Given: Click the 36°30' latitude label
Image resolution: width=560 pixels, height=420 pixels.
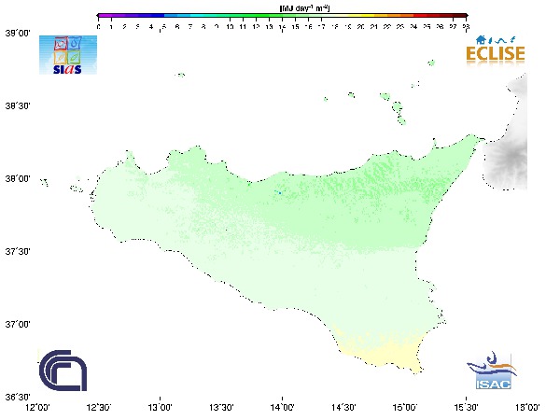Looking at the screenshot, I should [x=18, y=397].
